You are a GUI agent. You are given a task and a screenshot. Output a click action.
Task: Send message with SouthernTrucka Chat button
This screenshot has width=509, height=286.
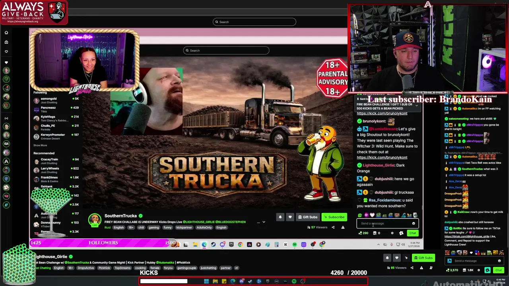413,233
